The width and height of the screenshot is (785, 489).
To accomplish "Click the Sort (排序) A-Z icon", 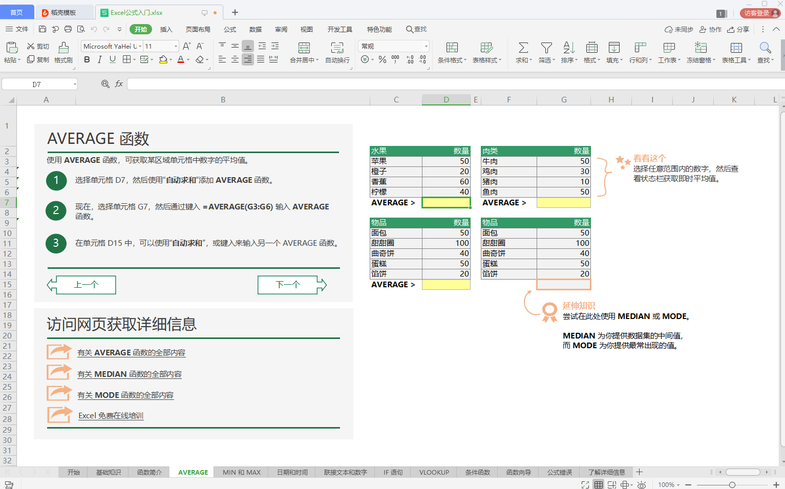I will 569,48.
